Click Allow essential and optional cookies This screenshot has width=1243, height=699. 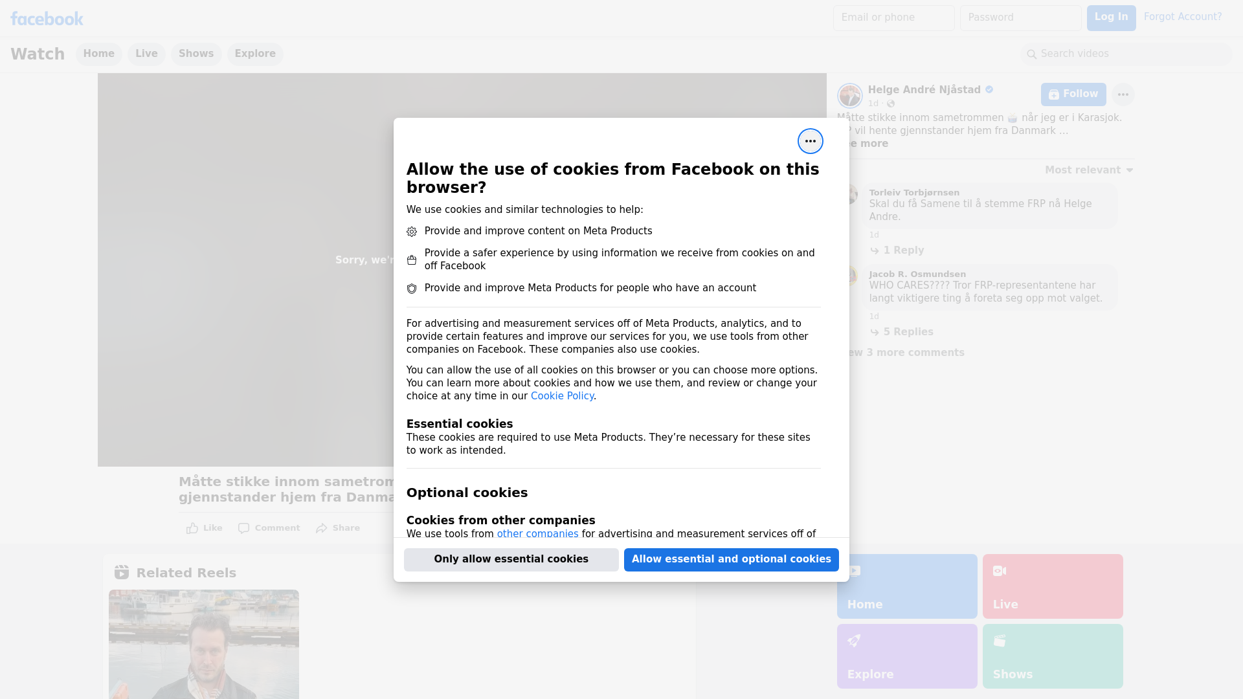(732, 560)
